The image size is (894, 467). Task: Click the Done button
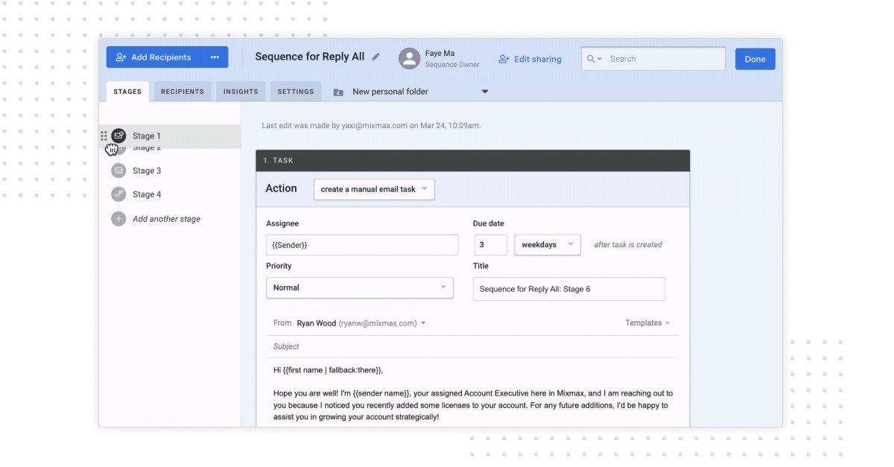[x=755, y=58]
